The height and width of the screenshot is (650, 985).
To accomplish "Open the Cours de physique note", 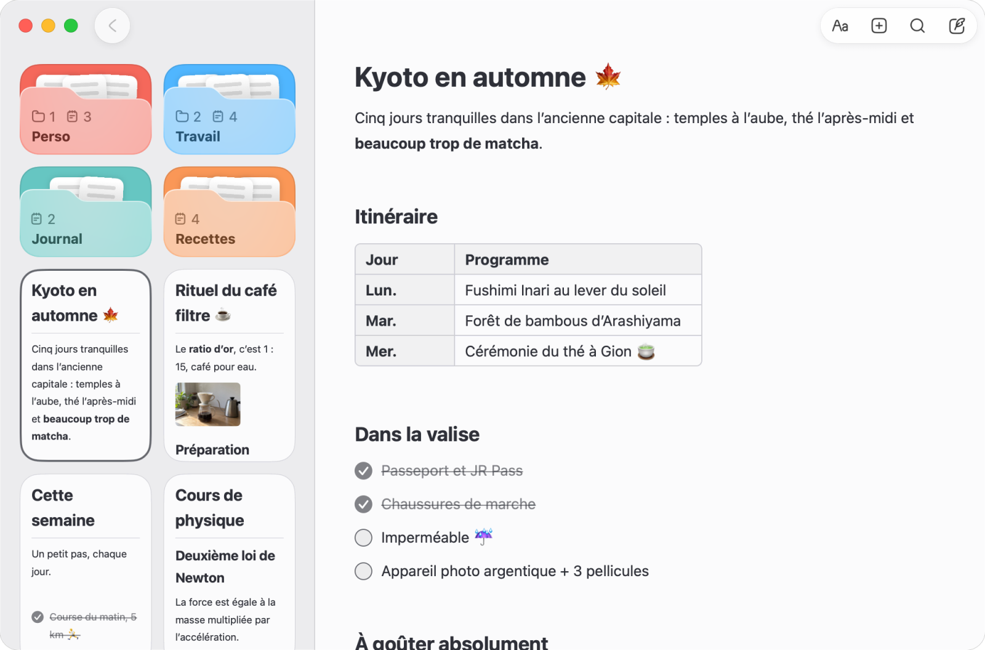I will click(x=230, y=562).
